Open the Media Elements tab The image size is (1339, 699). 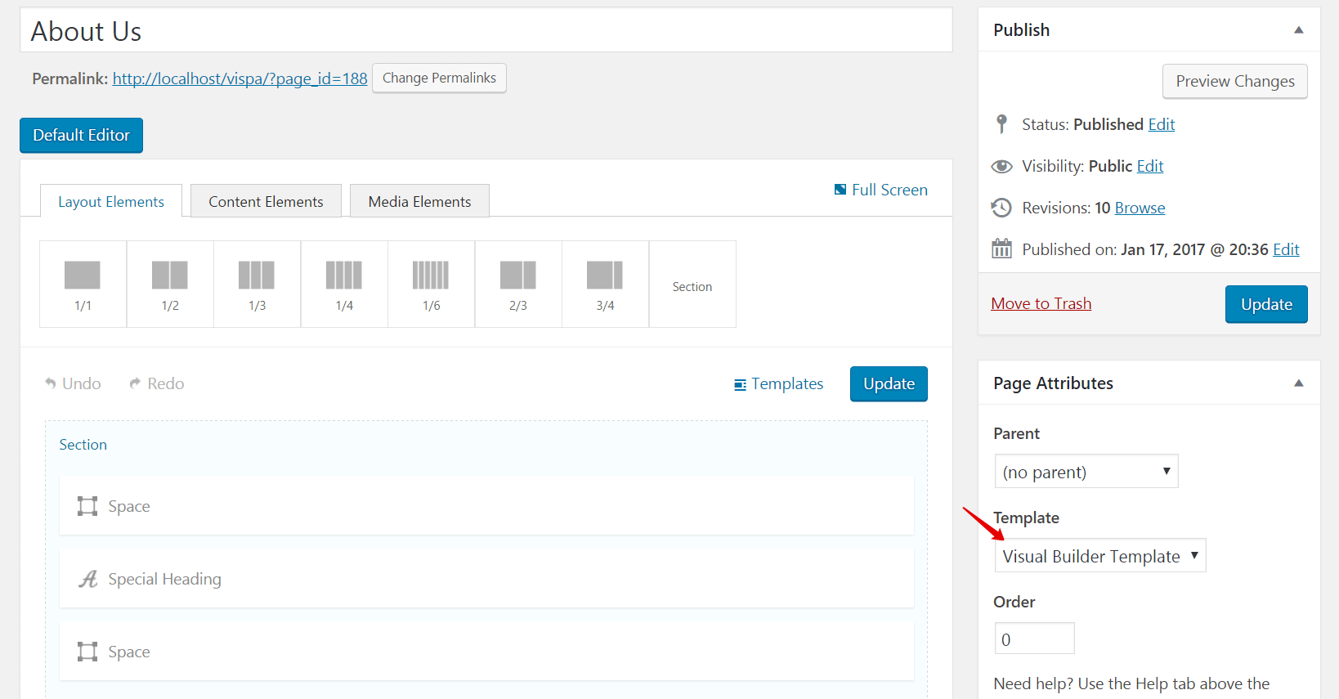pos(419,201)
